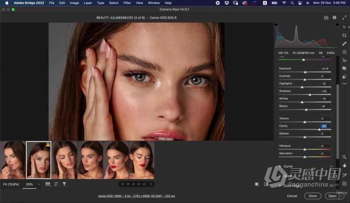Open the Snapshots panel icon
The width and height of the screenshot is (350, 203).
345,68
